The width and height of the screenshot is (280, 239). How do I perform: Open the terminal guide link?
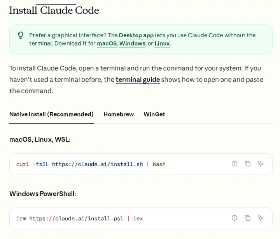(x=138, y=80)
